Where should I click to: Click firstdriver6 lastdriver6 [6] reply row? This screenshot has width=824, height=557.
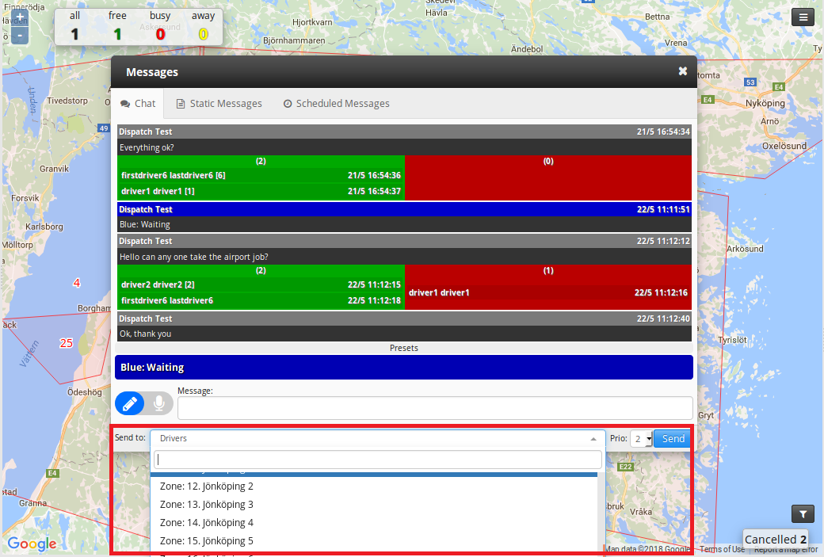click(x=261, y=176)
